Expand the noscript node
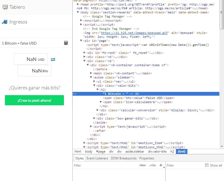 tap(81, 21)
